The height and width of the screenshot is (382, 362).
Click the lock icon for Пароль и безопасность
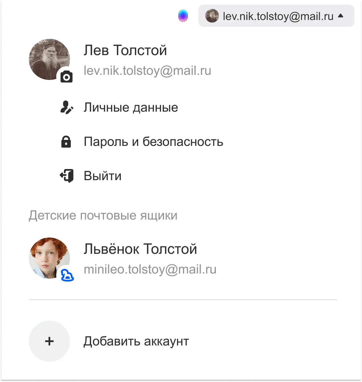tap(66, 142)
